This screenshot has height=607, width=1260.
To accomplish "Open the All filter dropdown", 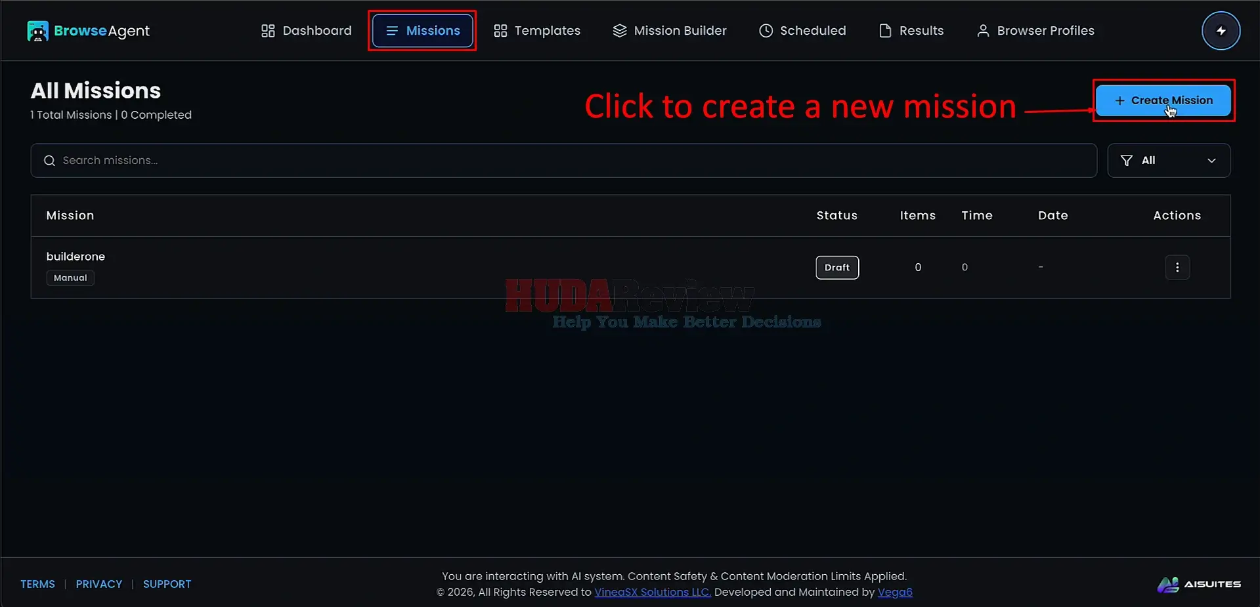I will tap(1169, 161).
